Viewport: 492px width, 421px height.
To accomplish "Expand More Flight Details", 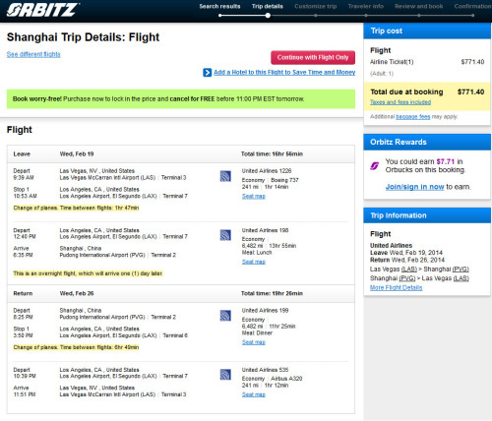I will (397, 287).
